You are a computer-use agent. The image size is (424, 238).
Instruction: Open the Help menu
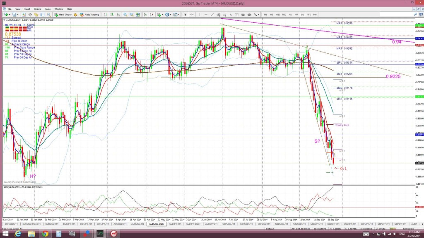(x=70, y=9)
